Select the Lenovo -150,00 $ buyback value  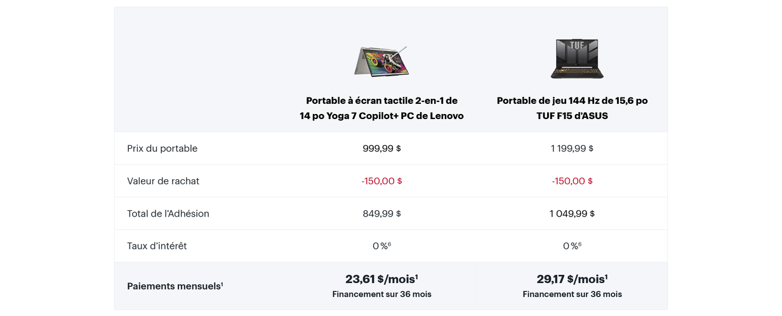(381, 181)
